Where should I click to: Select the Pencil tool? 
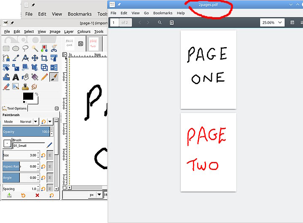coord(44,77)
